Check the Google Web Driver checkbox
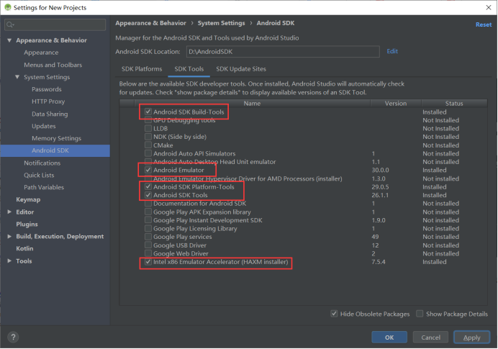This screenshot has height=349, width=498. pos(148,253)
